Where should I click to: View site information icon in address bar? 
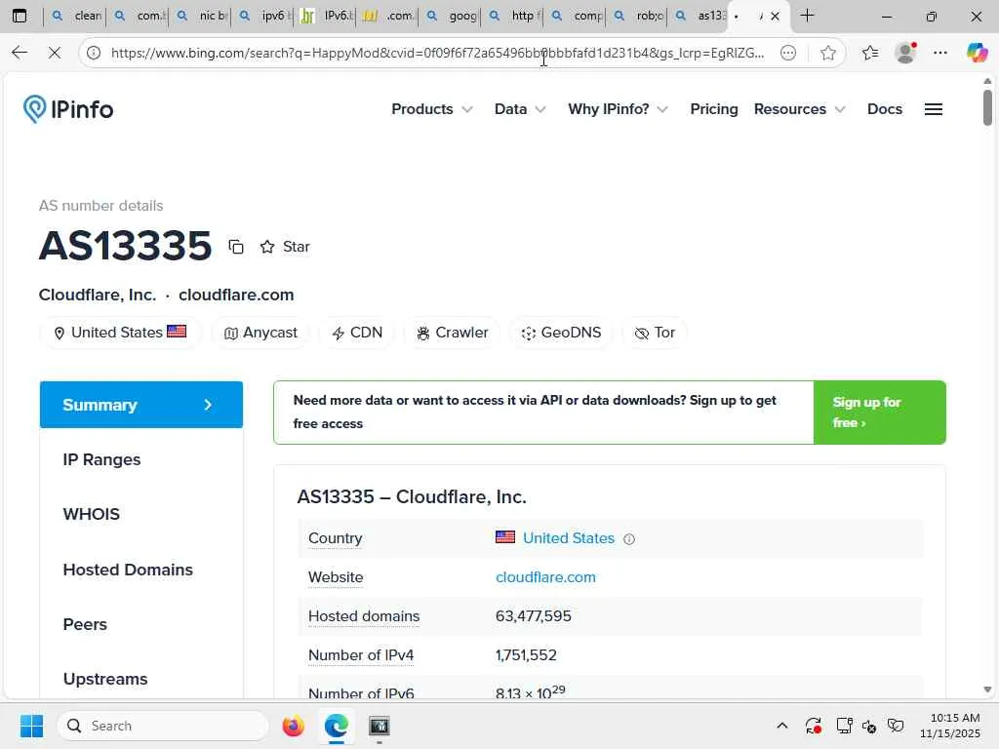click(94, 53)
